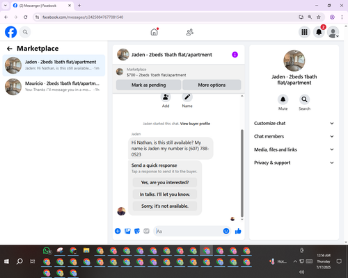Click the Name edit pencil icon

(x=187, y=97)
